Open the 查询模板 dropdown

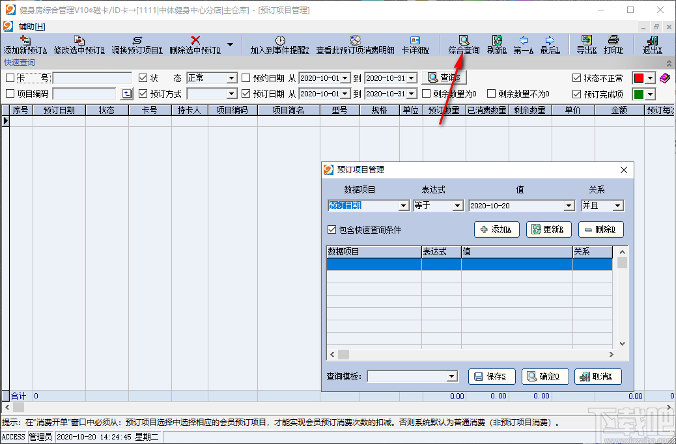tap(451, 376)
